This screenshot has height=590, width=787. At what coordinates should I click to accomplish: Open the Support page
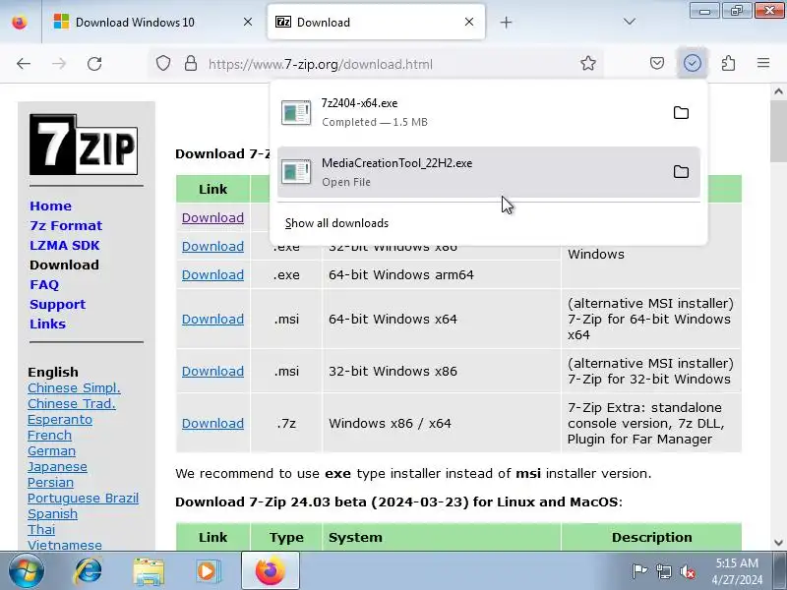click(x=58, y=305)
